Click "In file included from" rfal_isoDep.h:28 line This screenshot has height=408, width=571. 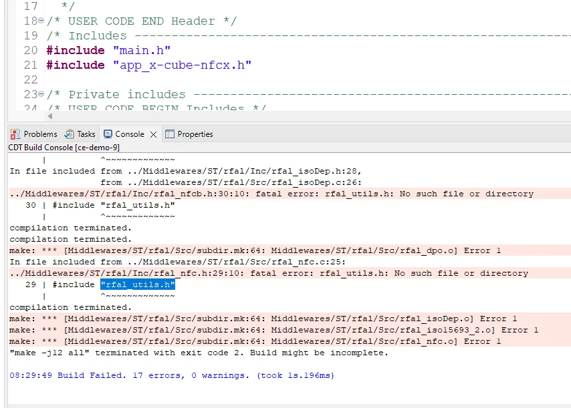[185, 171]
